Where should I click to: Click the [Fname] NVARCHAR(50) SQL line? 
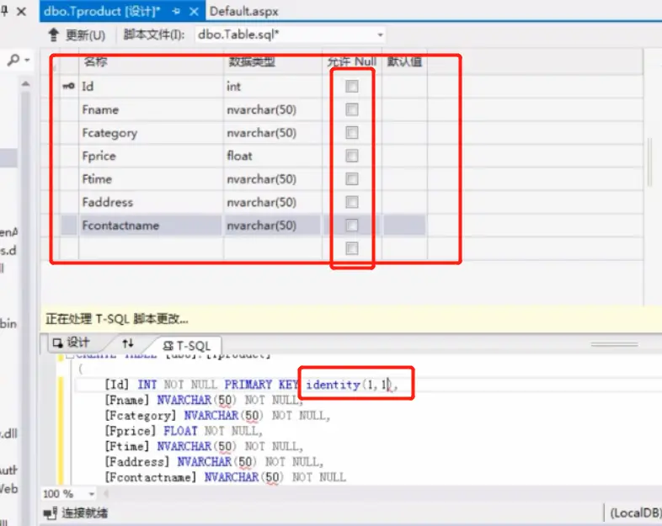click(x=204, y=400)
